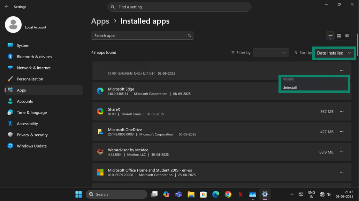Open the Filter by dropdown
The height and width of the screenshot is (201, 359).
pos(270,52)
